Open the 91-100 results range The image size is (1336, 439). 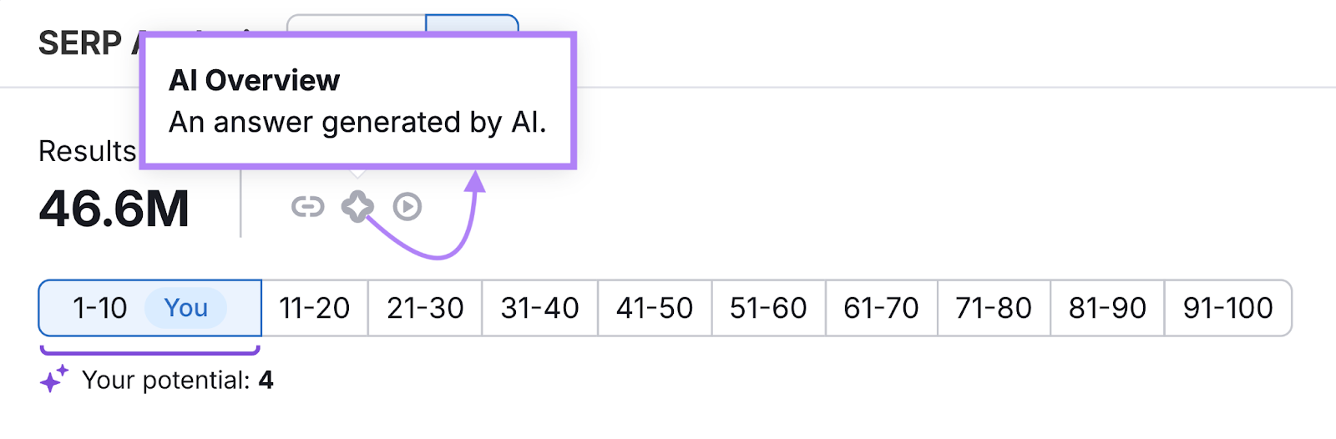(1227, 308)
